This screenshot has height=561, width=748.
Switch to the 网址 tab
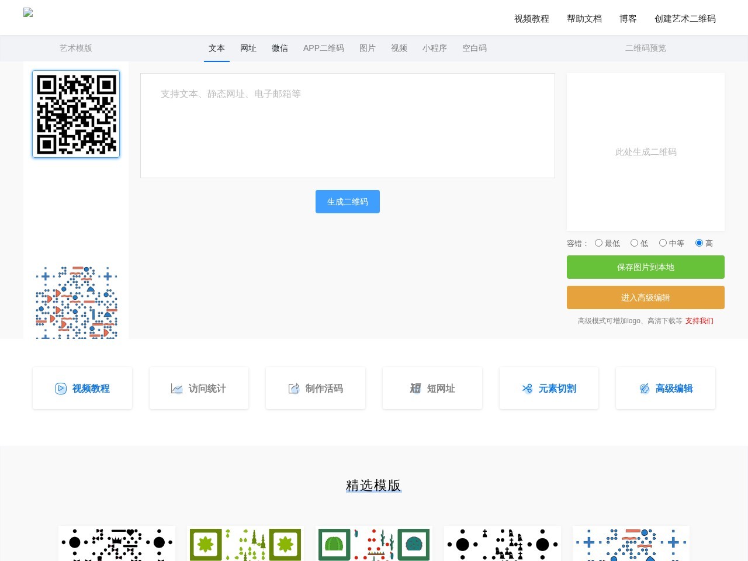click(x=248, y=49)
